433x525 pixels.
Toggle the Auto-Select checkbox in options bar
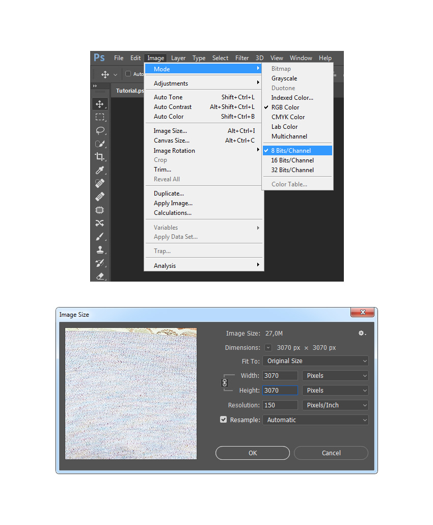click(x=128, y=74)
